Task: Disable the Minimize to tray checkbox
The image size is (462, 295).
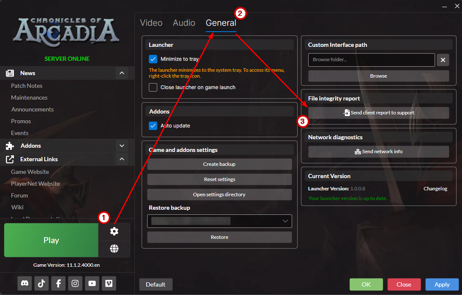Action: [153, 59]
